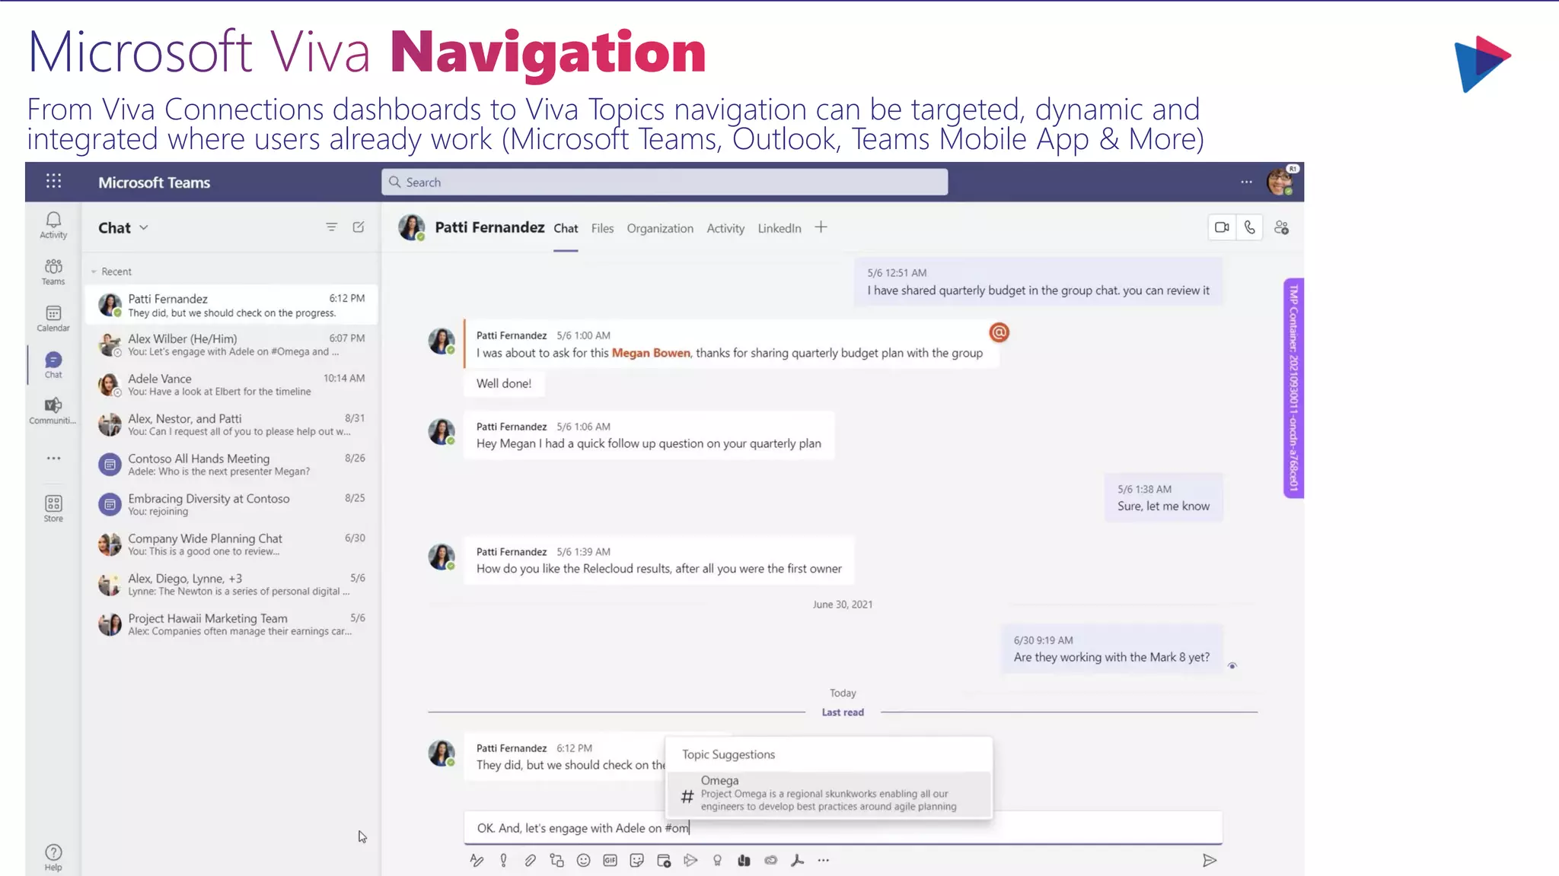Screen dimensions: 1559x876
Task: Set delivery options with exclamation icon
Action: coord(503,860)
